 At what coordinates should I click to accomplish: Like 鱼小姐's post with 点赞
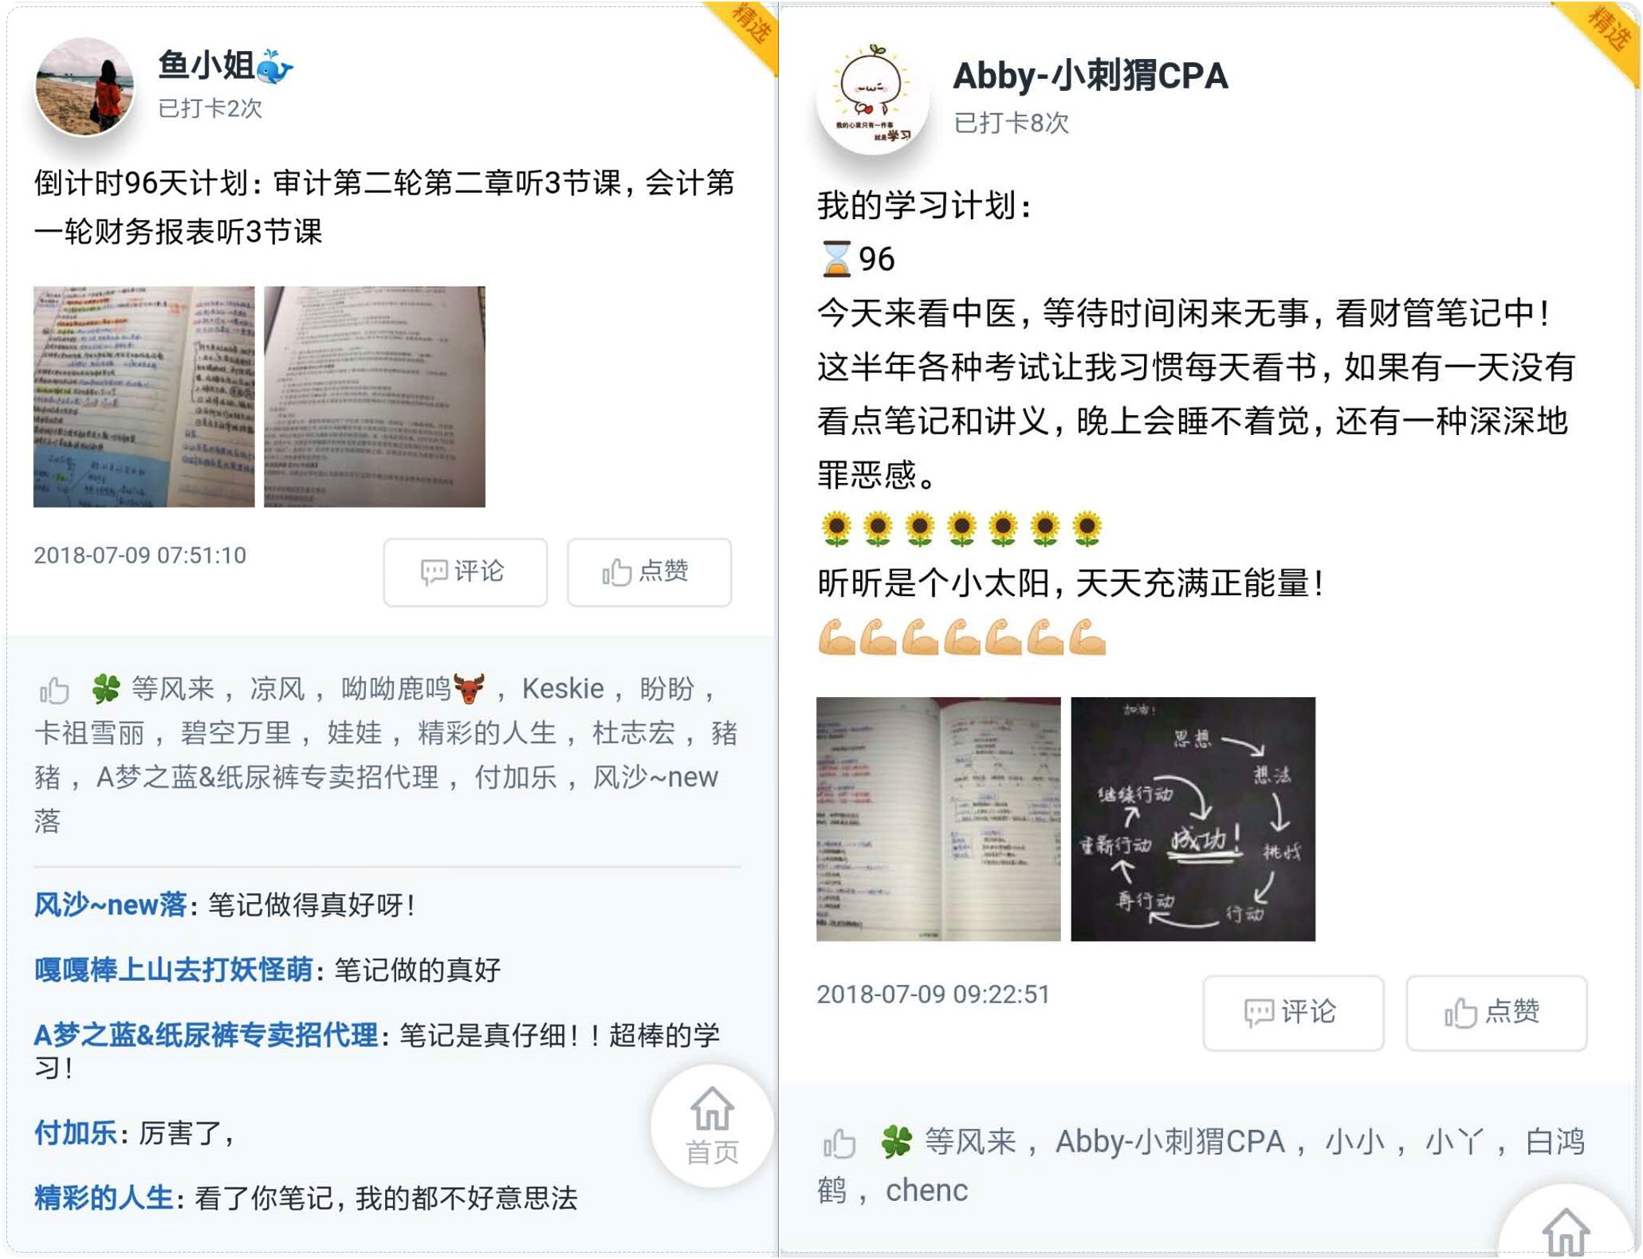649,571
